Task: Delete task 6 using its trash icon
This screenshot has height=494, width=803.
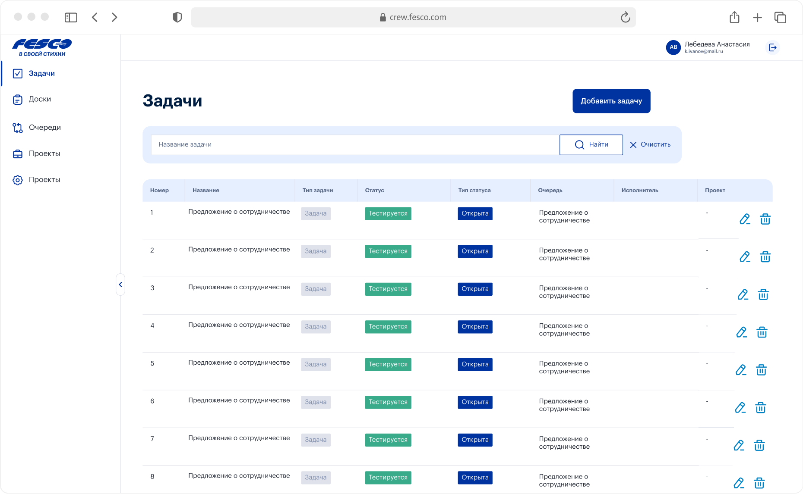Action: (x=760, y=407)
